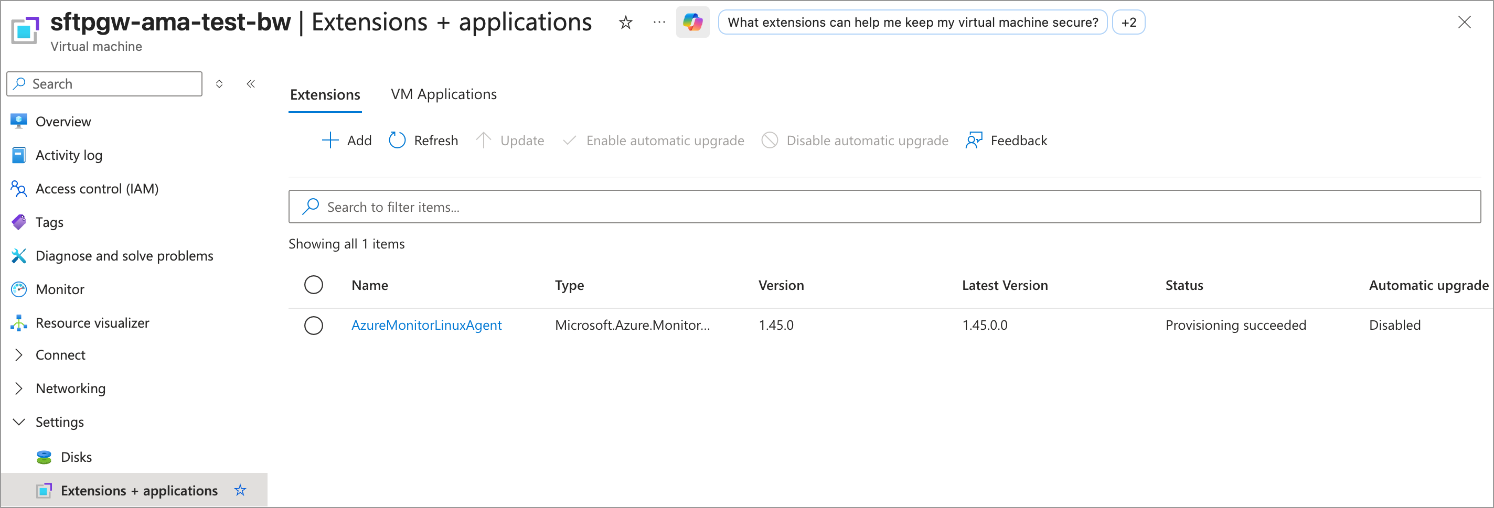The width and height of the screenshot is (1494, 508).
Task: Click the Provisioning succeeded status text
Action: pyautogui.click(x=1236, y=326)
